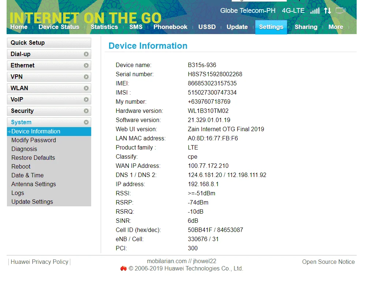
Task: Click IP address 192.168.8.1
Action: point(203,184)
